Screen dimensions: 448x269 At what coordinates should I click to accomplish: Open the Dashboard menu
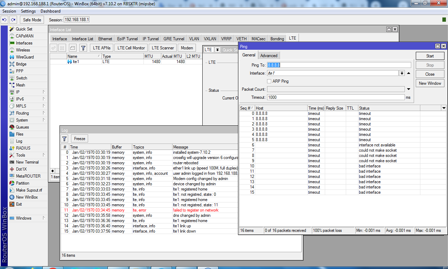(x=50, y=11)
